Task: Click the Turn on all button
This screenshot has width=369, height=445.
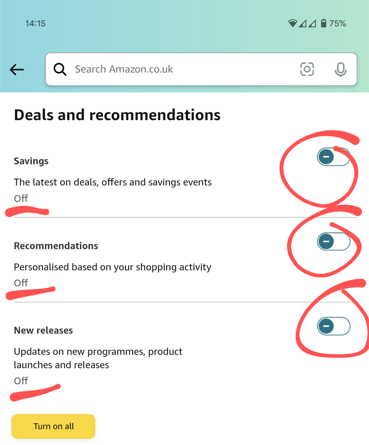Action: click(53, 426)
